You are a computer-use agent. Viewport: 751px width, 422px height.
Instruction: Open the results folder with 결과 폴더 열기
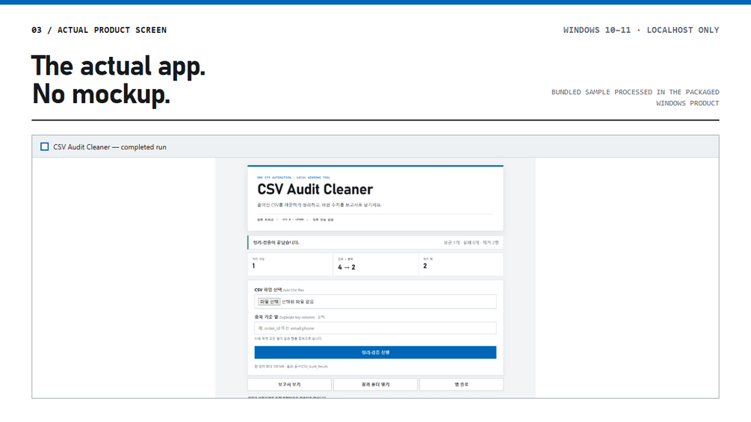(375, 384)
